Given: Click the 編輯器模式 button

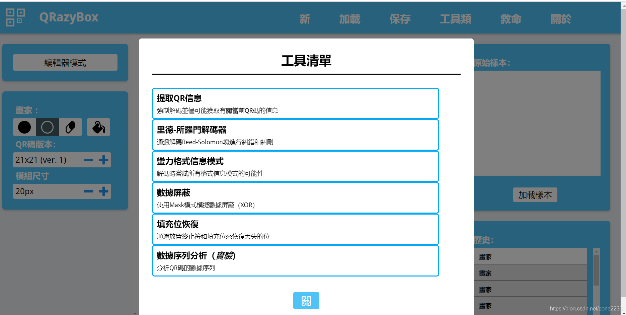Looking at the screenshot, I should 65,63.
